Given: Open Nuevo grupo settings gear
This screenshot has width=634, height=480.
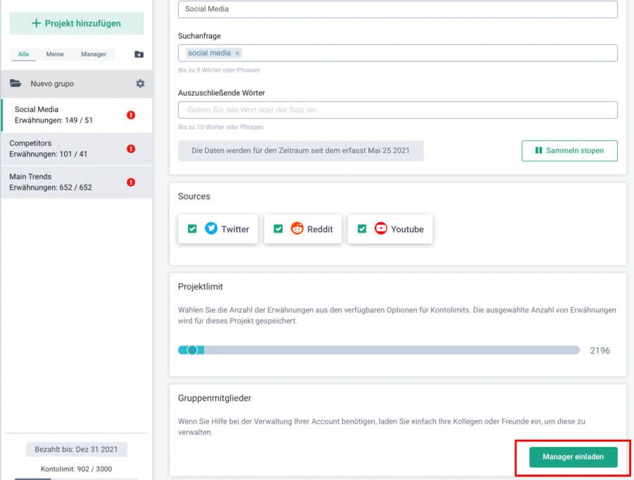Looking at the screenshot, I should pos(140,83).
